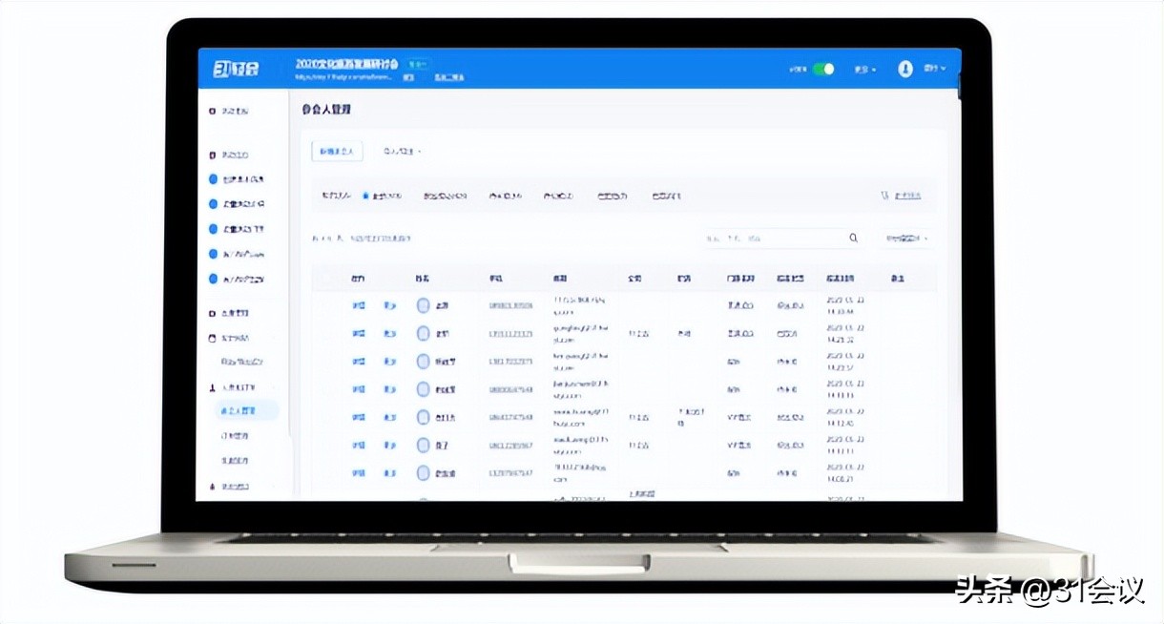Switch to the 参会人管理 sidebar menu item
The image size is (1164, 624).
[246, 410]
